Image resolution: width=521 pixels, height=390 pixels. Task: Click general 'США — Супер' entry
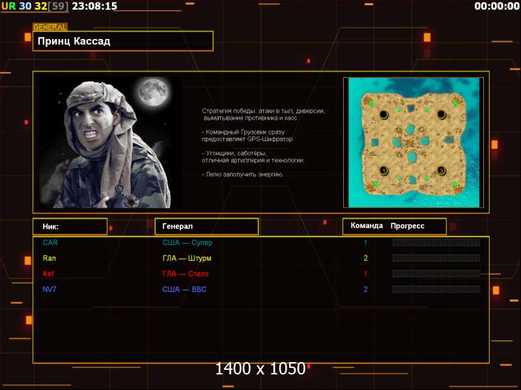[x=188, y=242]
